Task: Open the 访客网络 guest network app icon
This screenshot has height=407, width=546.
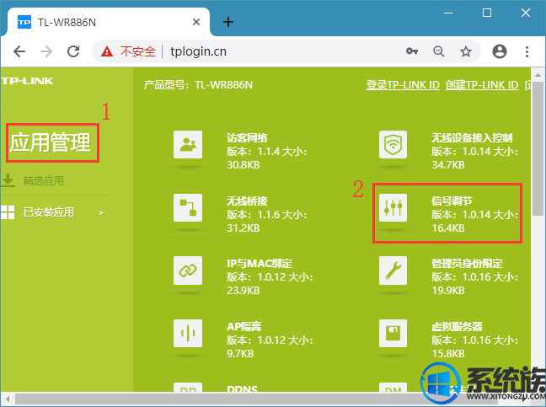Action: pyautogui.click(x=188, y=144)
